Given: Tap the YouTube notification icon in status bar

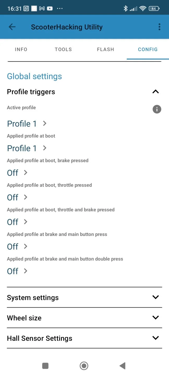Looking at the screenshot, I should [50, 9].
